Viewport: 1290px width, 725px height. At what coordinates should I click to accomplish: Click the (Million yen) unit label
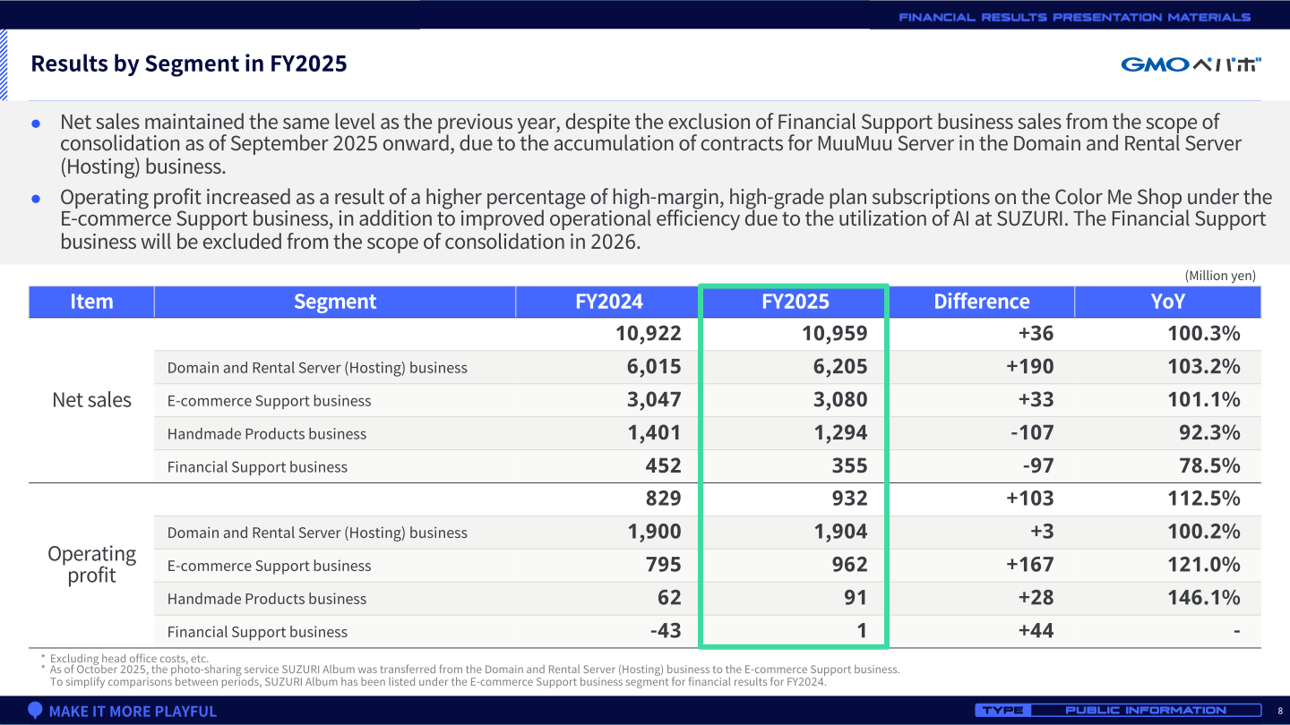tap(1220, 276)
